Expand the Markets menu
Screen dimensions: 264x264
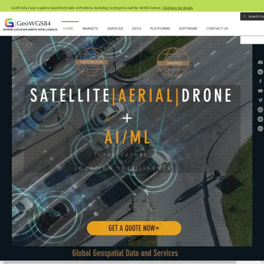pyautogui.click(x=90, y=28)
